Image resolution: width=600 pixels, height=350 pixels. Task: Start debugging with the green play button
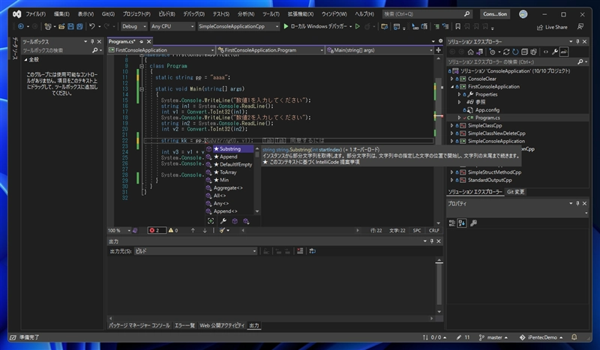click(x=286, y=26)
